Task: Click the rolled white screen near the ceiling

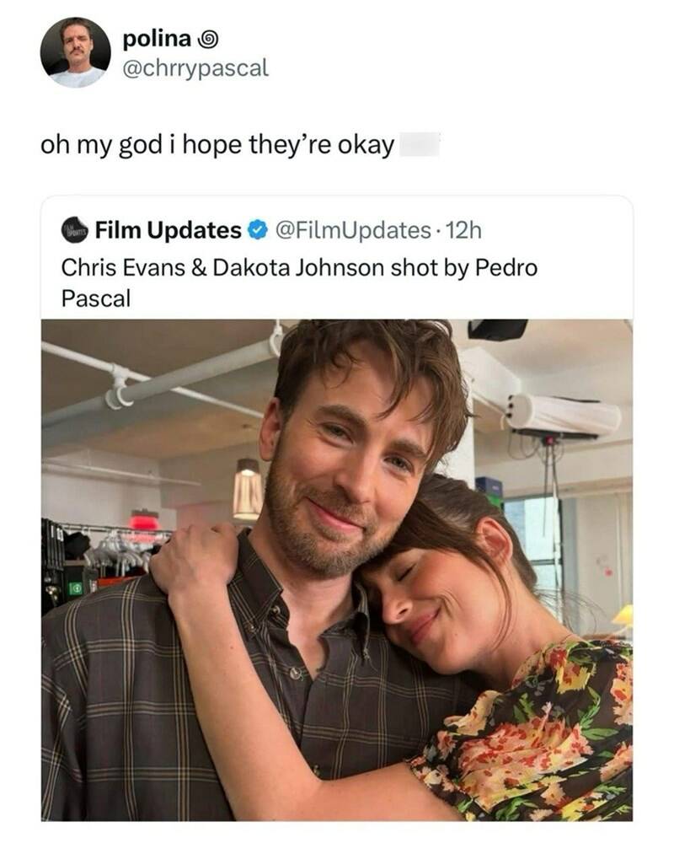Action: pyautogui.click(x=563, y=414)
